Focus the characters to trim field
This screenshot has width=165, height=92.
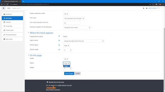pos(72,23)
